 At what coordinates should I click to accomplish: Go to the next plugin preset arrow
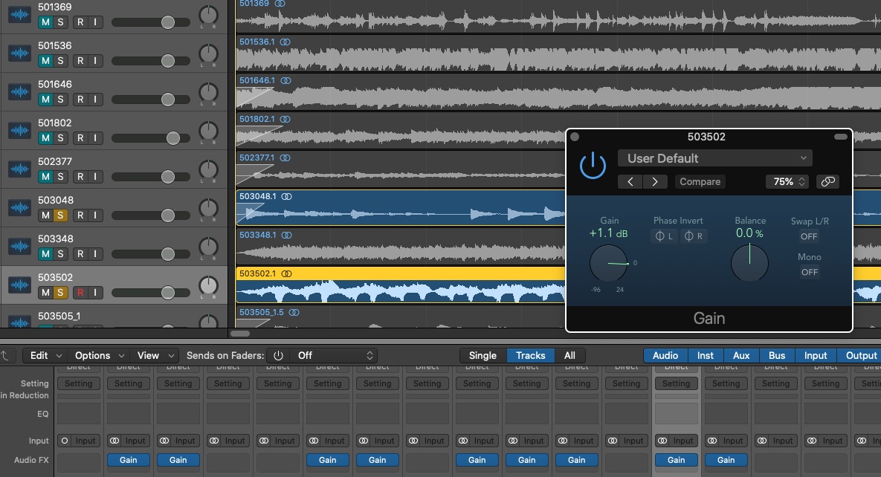tap(654, 181)
